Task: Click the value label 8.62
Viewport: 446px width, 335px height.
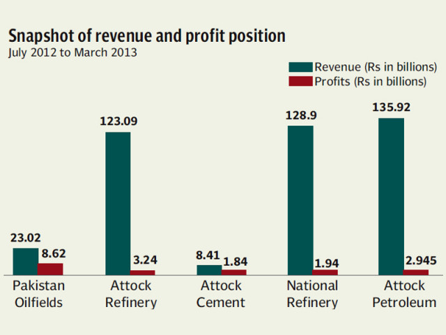Action: point(54,253)
